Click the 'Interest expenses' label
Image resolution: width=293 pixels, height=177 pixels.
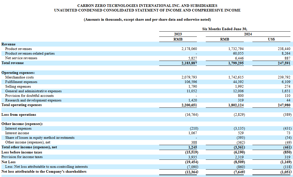click(x=18, y=128)
